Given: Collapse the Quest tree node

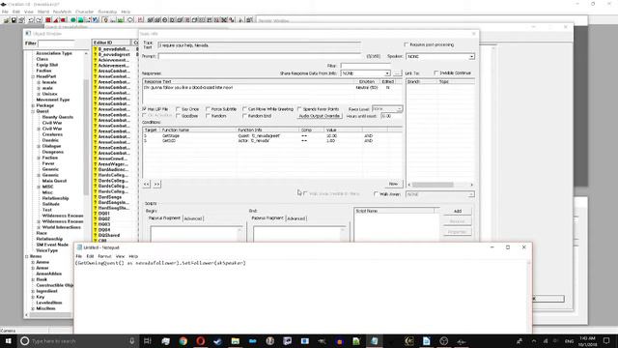Looking at the screenshot, I should (33, 111).
